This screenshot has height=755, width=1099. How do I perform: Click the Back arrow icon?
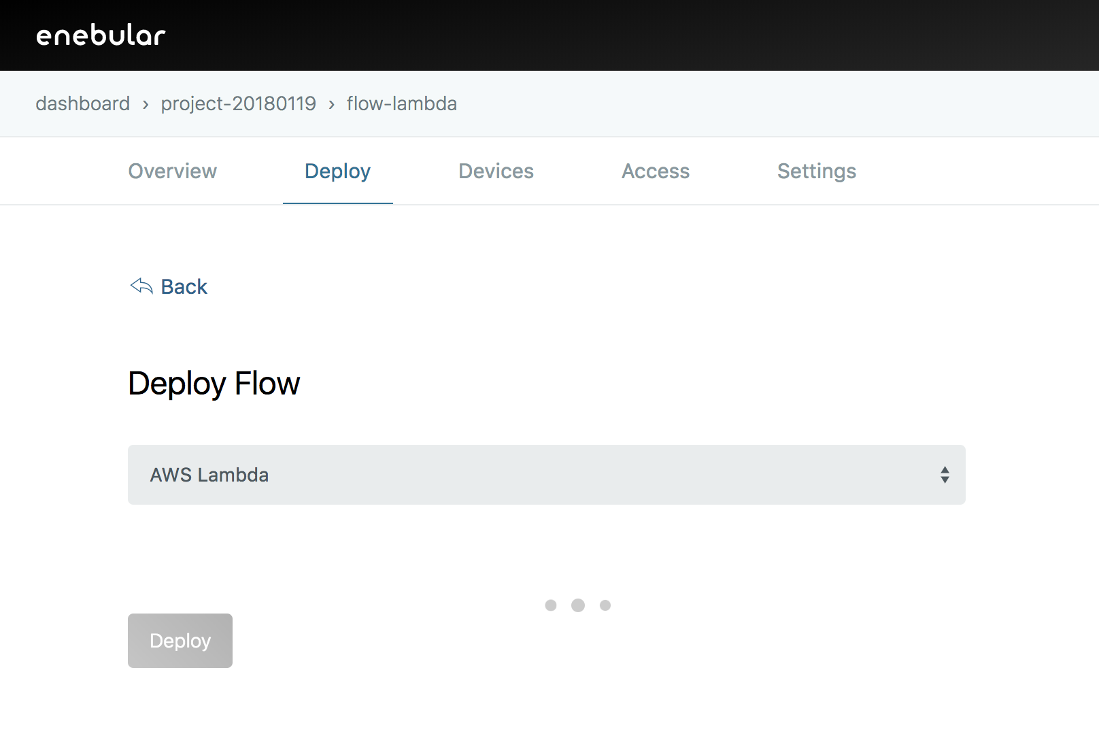click(x=141, y=286)
